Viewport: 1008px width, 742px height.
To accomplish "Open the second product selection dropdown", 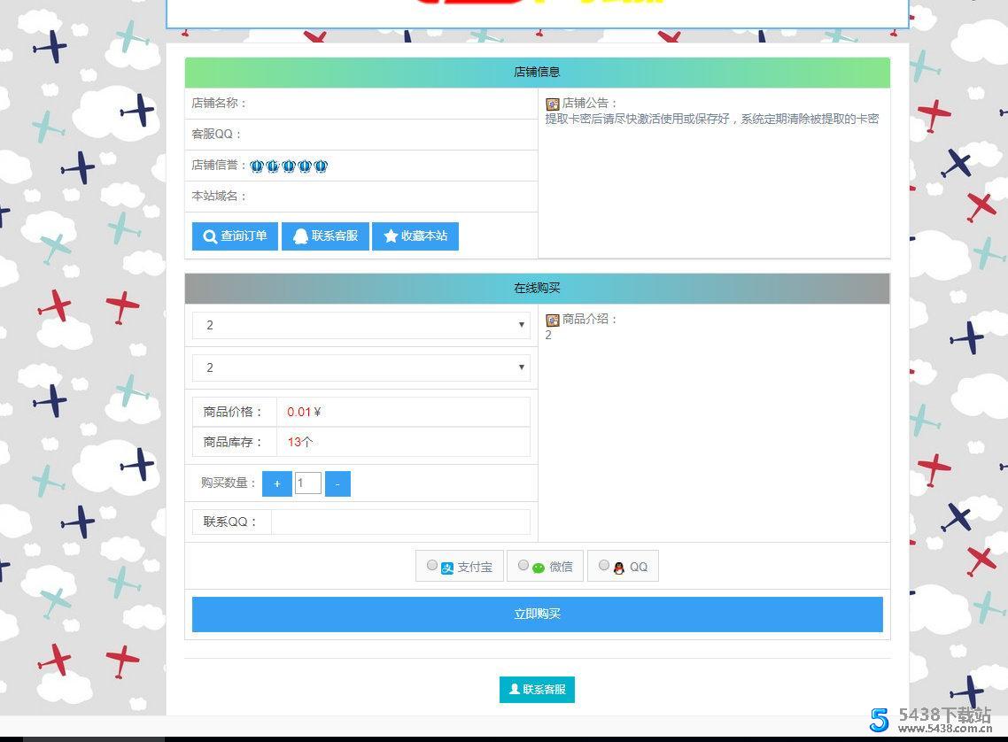I will [361, 367].
